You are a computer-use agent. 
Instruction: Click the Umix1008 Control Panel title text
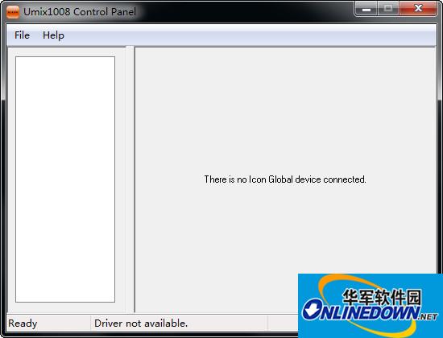(x=80, y=12)
